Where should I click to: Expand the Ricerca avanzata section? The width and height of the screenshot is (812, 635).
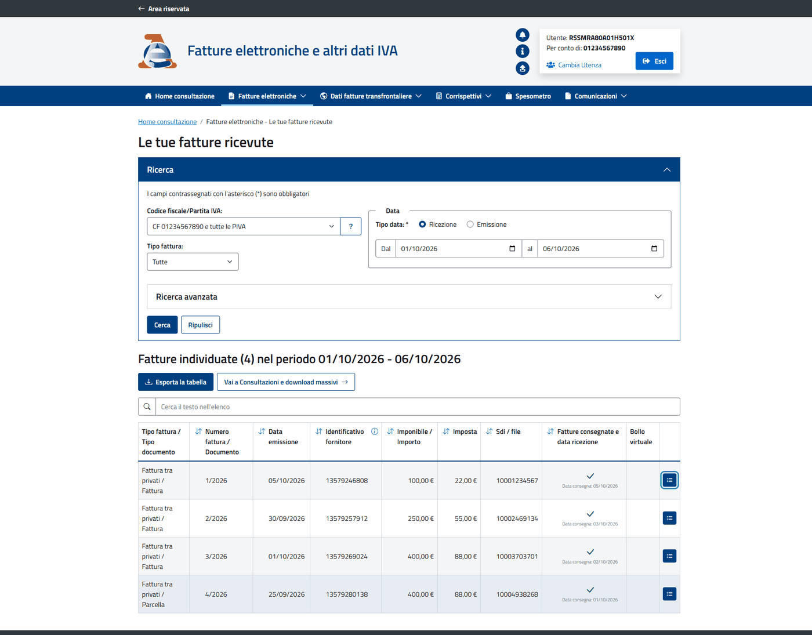(409, 297)
